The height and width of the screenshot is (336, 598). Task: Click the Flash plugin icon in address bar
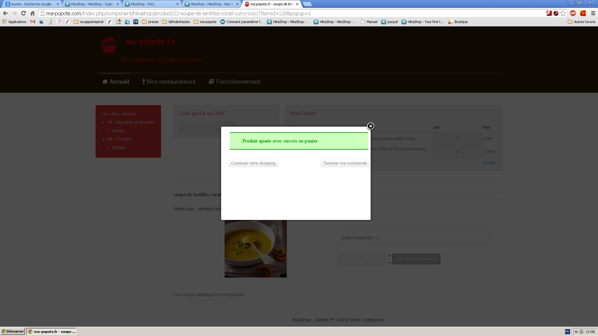point(549,13)
